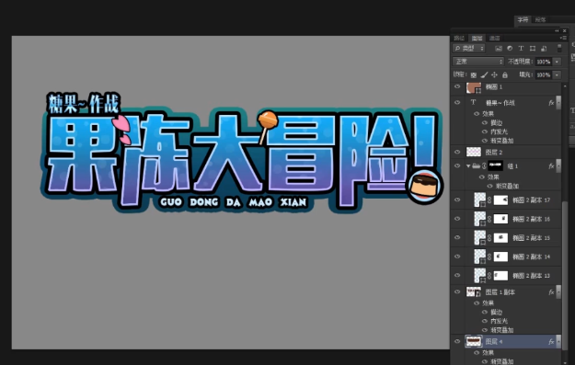The image size is (575, 365).
Task: Click 渐变叠加 effect under 组 1
Action: (507, 186)
